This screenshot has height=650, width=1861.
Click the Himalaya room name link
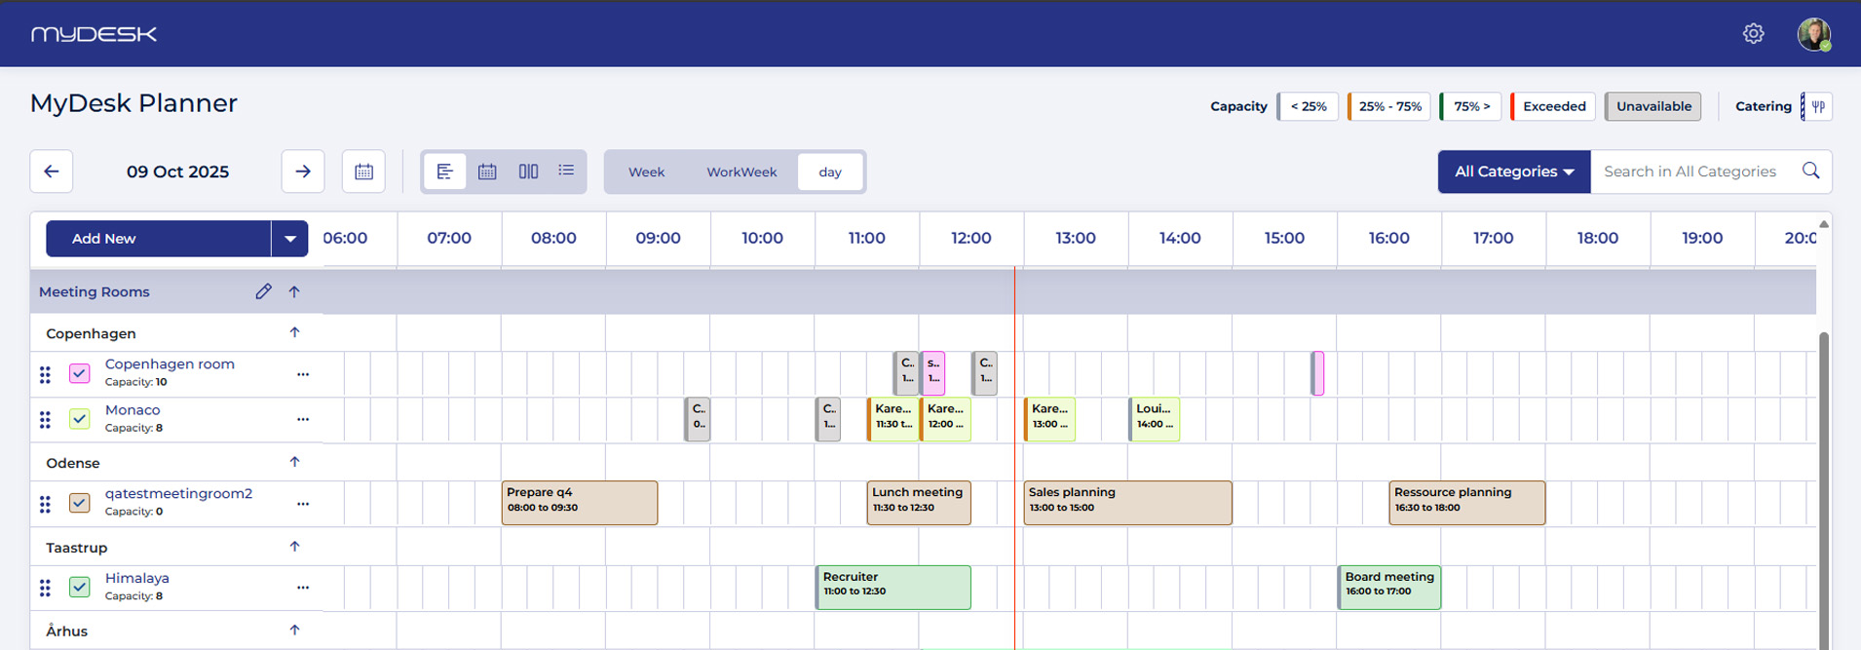(x=137, y=578)
